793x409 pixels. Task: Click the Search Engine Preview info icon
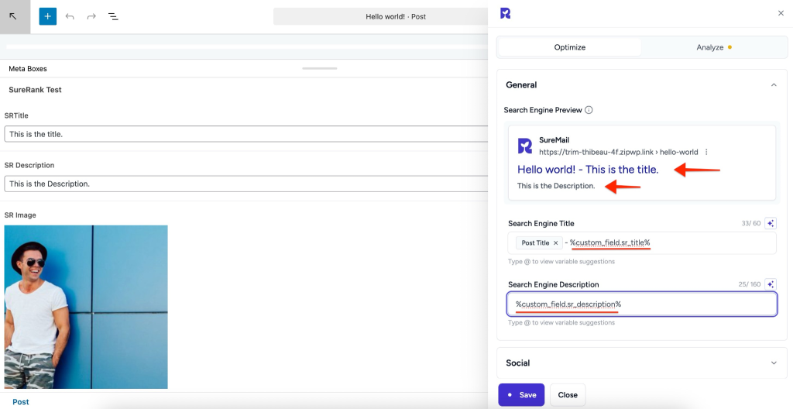coord(589,110)
